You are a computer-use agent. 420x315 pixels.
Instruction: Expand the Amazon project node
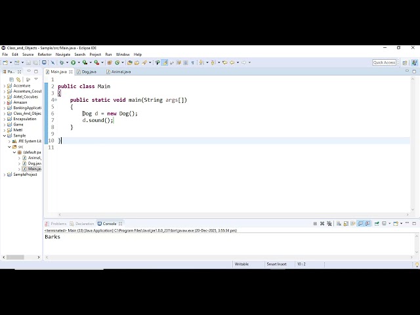pos(5,102)
